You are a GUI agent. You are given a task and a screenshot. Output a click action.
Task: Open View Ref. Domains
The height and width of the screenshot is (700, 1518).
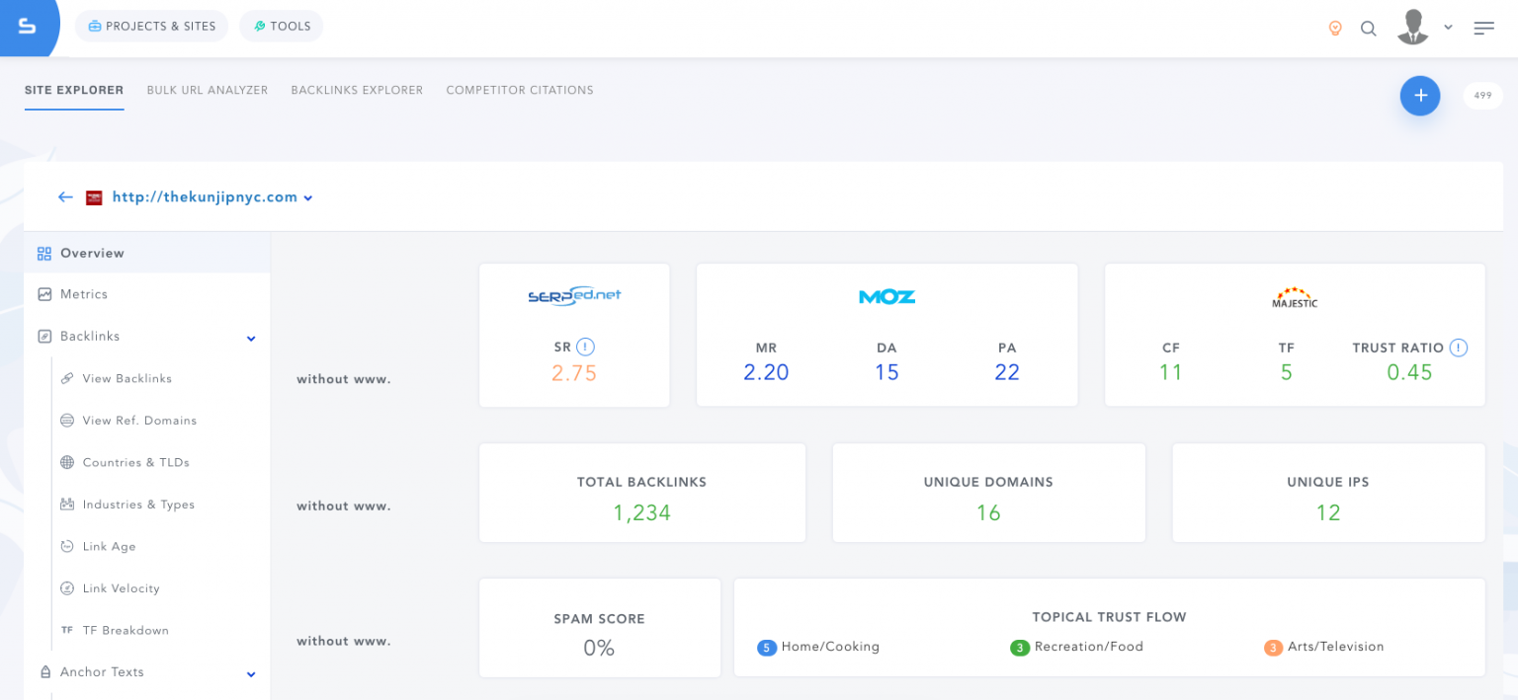pos(139,421)
